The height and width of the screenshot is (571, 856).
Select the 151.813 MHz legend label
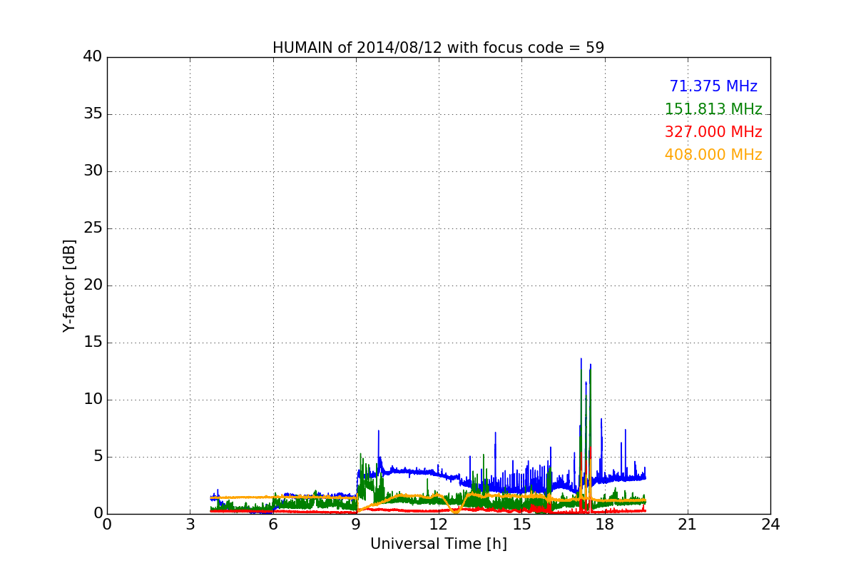tap(713, 109)
